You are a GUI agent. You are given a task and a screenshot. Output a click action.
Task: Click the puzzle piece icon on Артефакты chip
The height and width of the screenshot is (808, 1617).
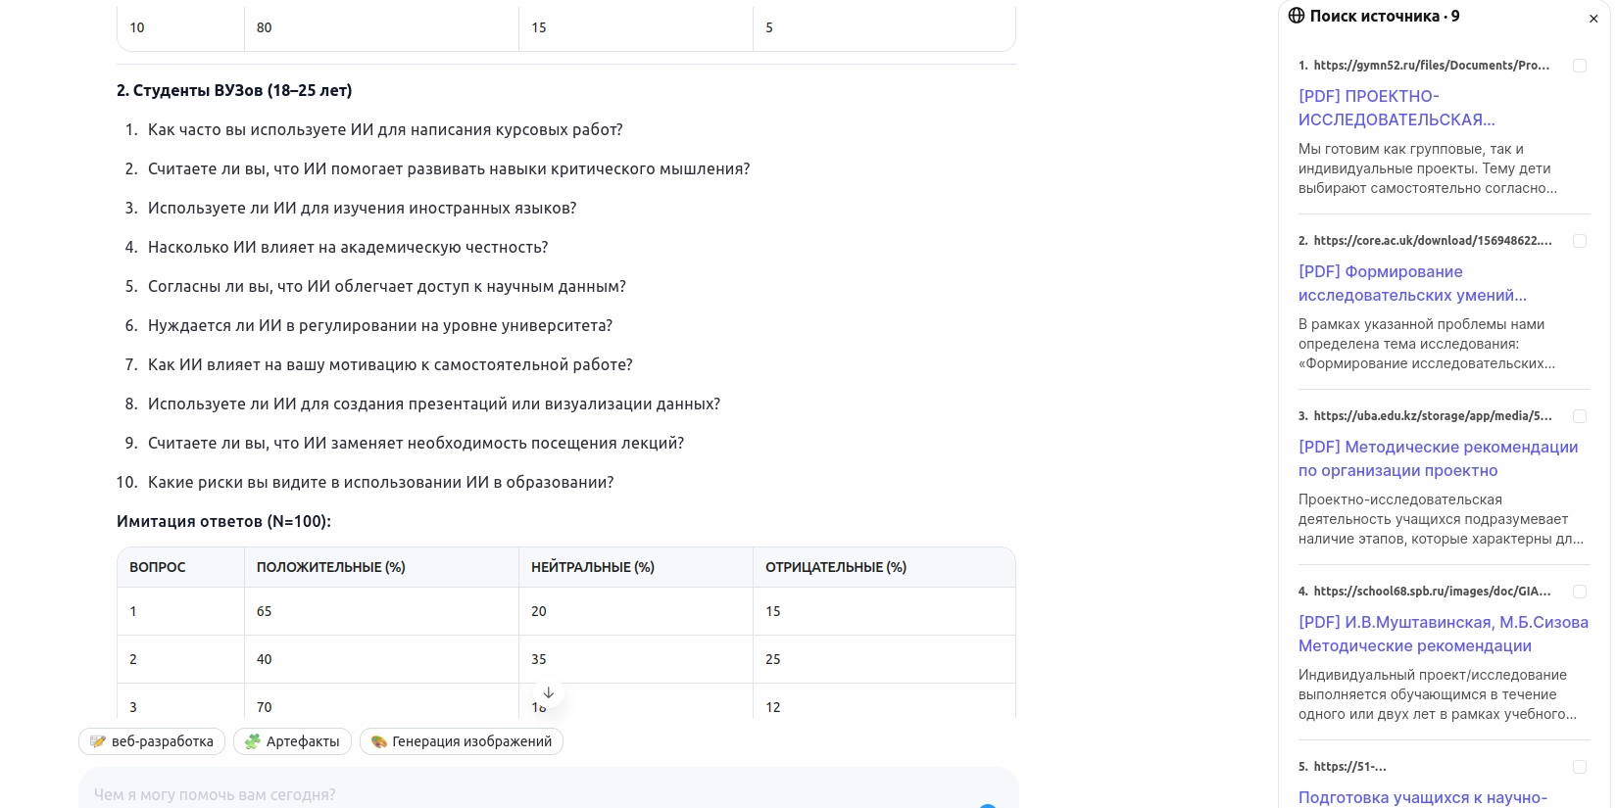[252, 741]
